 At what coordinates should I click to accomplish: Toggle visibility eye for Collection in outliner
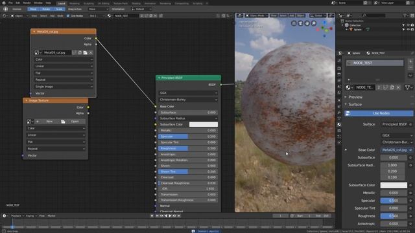click(x=408, y=25)
